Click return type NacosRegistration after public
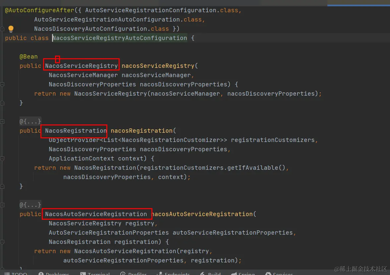The image size is (390, 275). click(x=76, y=131)
